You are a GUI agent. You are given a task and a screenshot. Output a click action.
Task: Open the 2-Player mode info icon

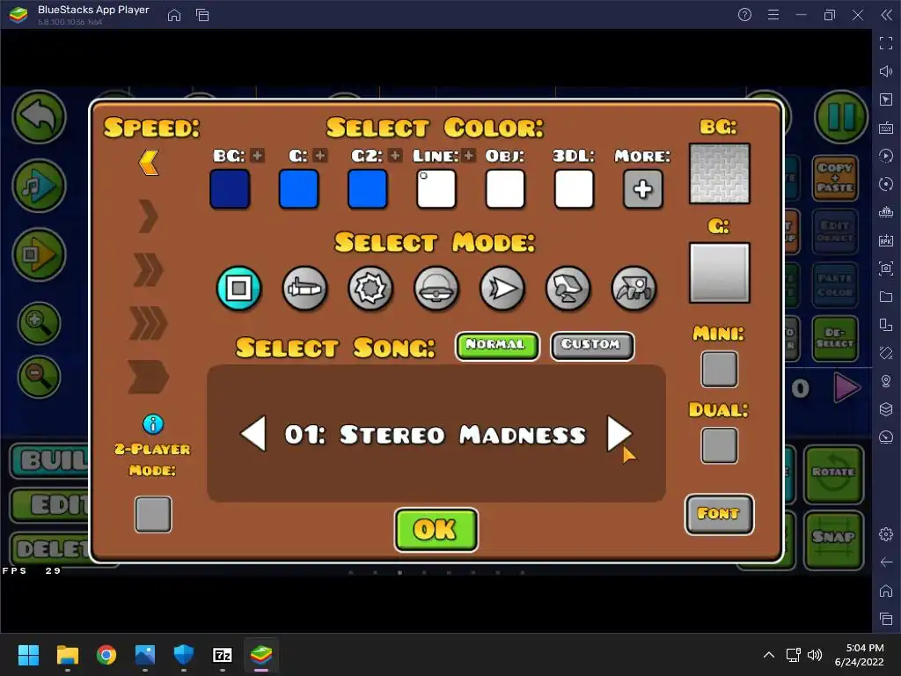153,424
